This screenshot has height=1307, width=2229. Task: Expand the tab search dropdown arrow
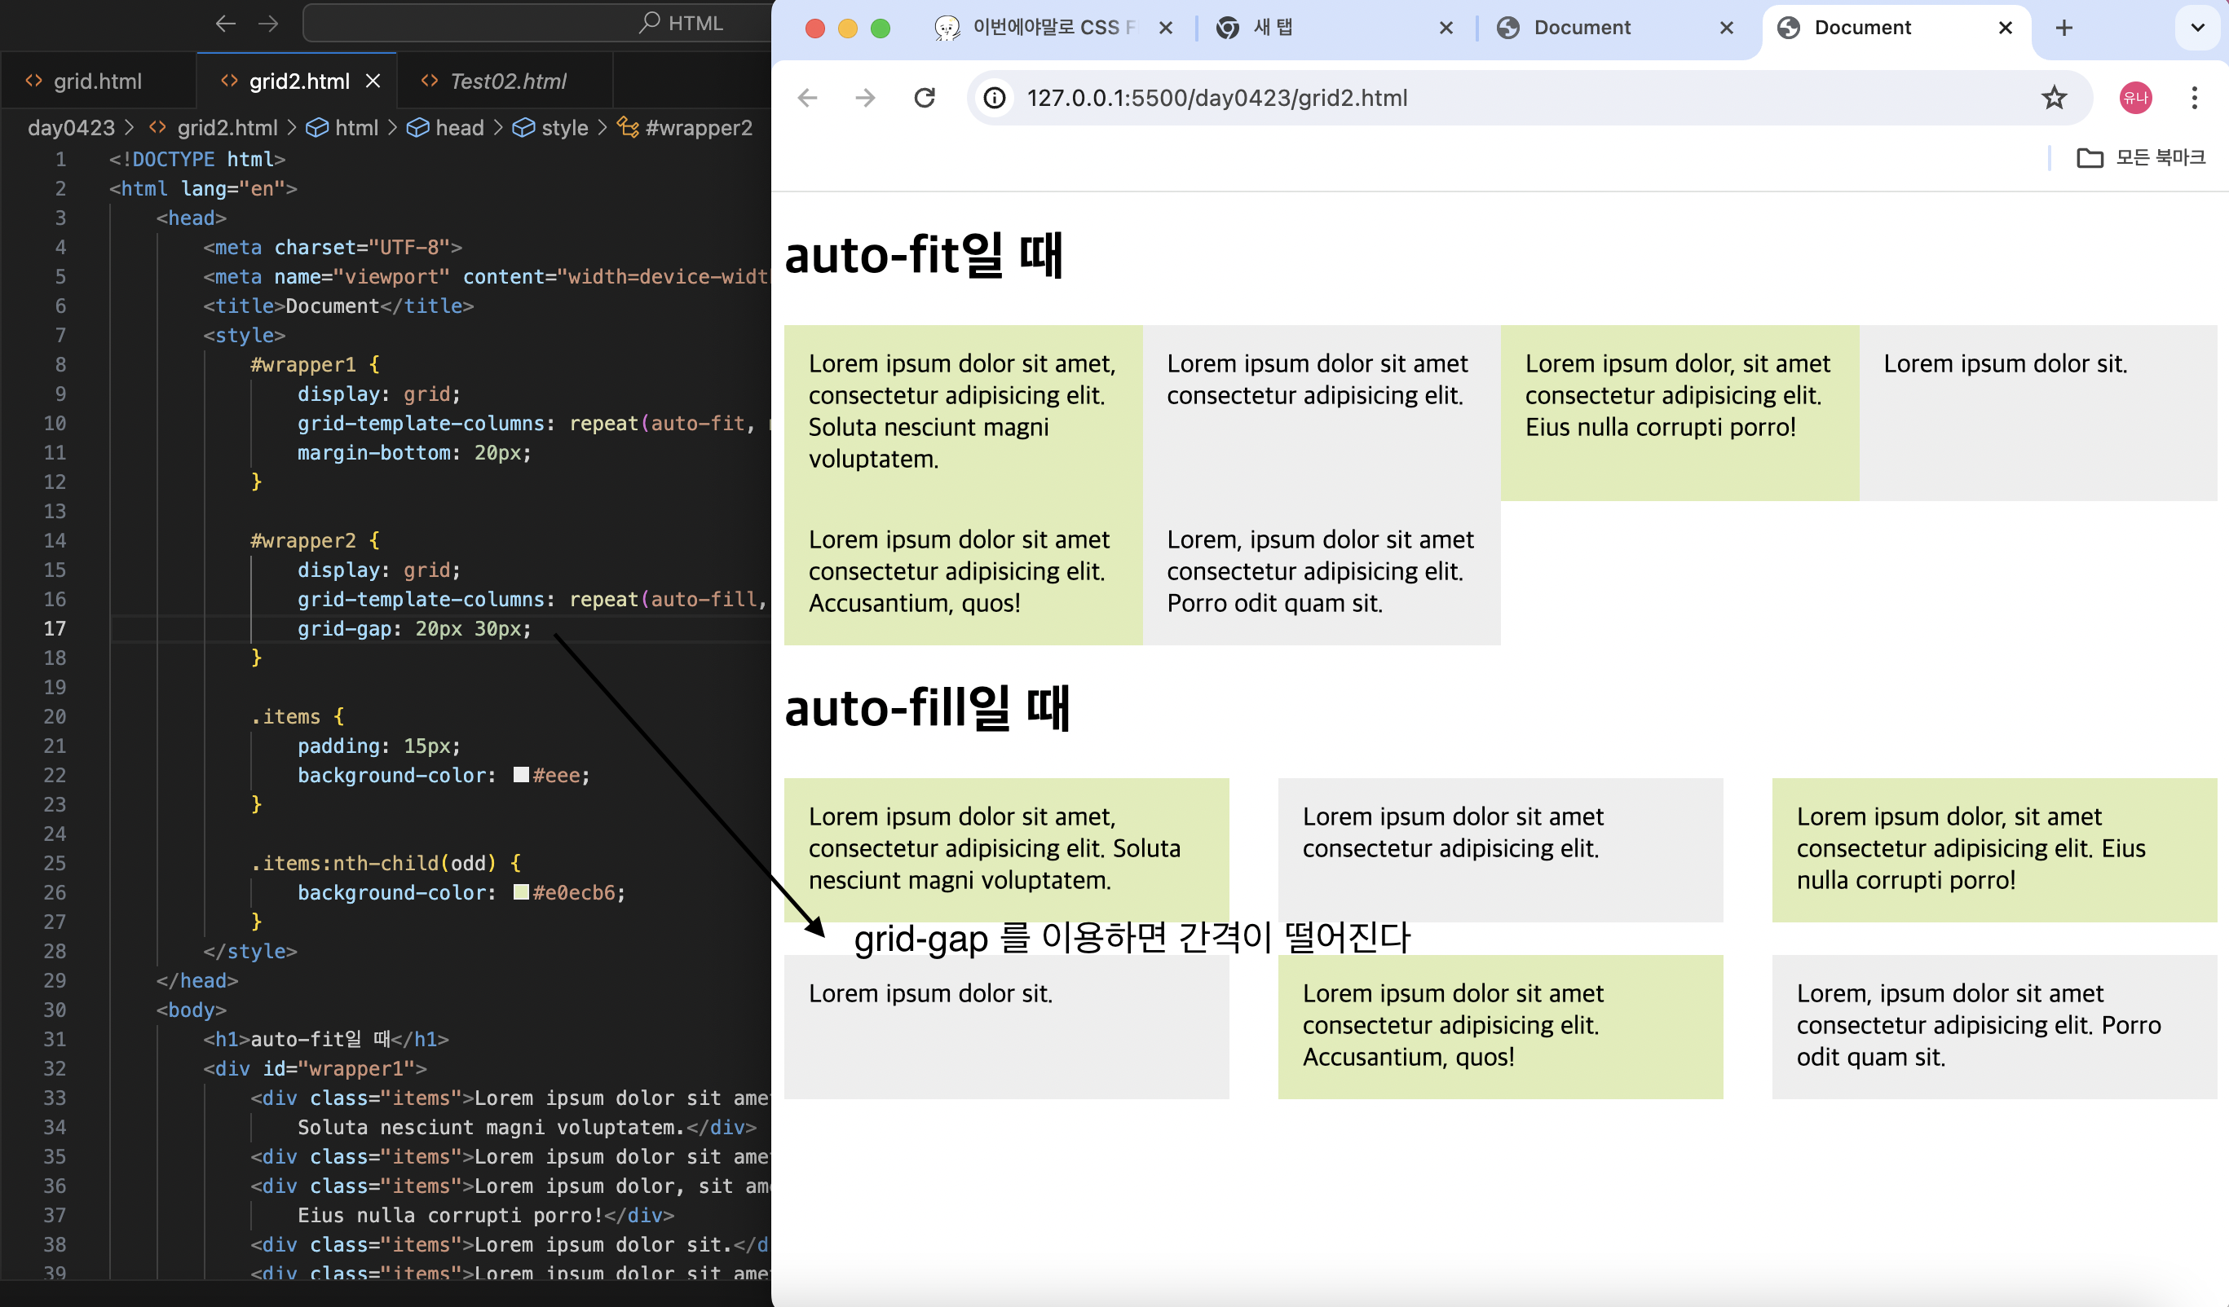[2197, 28]
